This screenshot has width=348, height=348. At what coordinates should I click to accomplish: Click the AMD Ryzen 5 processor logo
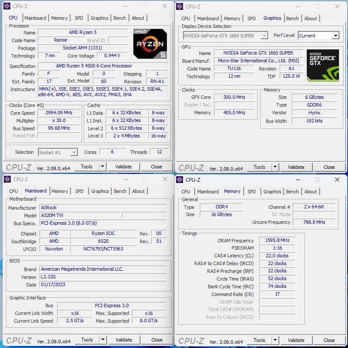tap(150, 44)
